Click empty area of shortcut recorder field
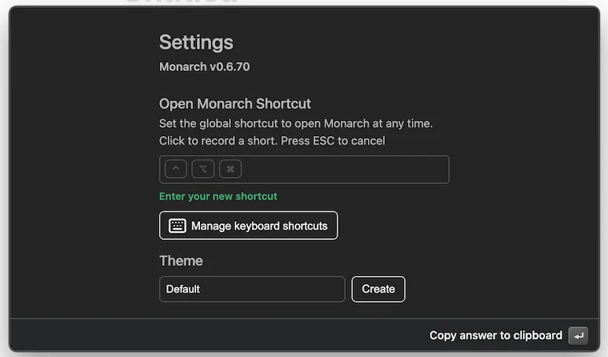Screen dimensions: 608x357 [347, 169]
